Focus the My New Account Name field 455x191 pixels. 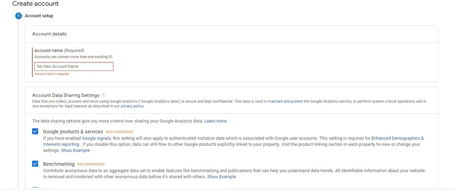point(74,66)
